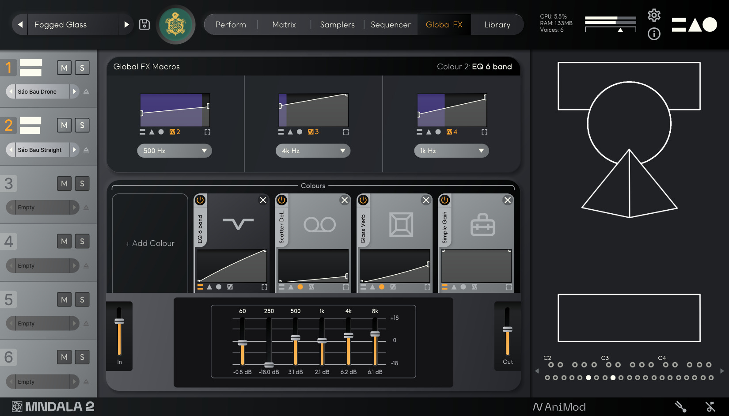The image size is (729, 416).
Task: Next sample after São Bau Straight
Action: pyautogui.click(x=74, y=150)
